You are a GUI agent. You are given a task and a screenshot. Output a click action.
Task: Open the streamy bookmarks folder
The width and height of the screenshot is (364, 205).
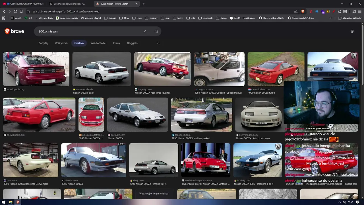(x=151, y=18)
